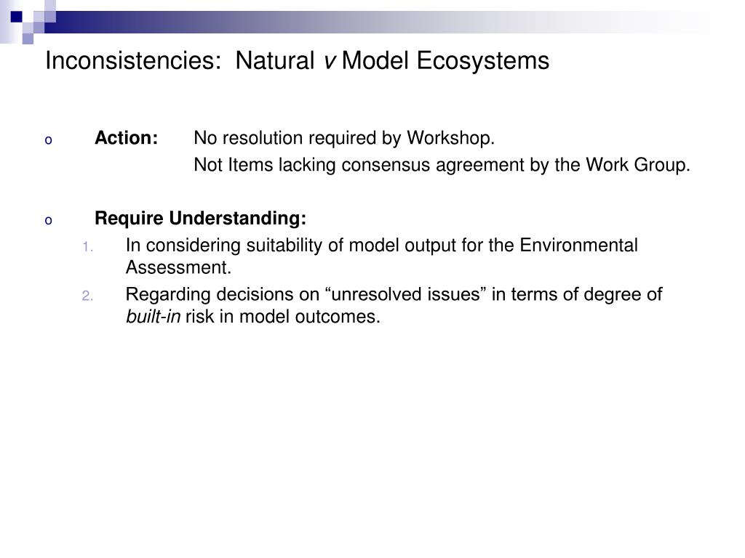Click 'Environmental' in first numbered item
745x558 pixels.
tap(578, 246)
